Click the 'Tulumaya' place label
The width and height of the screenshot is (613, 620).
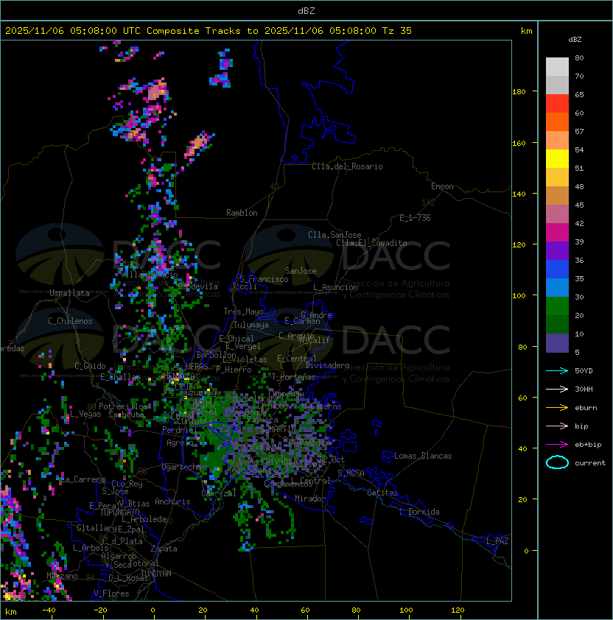251,325
